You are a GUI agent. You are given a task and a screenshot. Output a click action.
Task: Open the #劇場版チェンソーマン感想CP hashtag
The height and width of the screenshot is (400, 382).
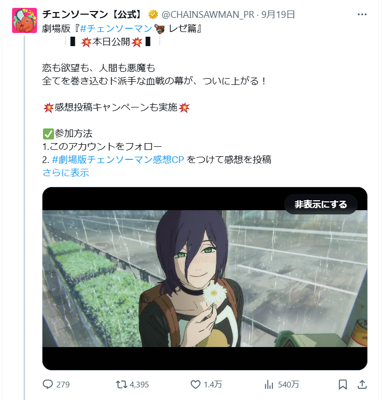click(x=118, y=160)
